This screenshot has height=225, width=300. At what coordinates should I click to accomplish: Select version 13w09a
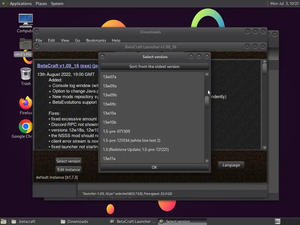pyautogui.click(x=152, y=86)
